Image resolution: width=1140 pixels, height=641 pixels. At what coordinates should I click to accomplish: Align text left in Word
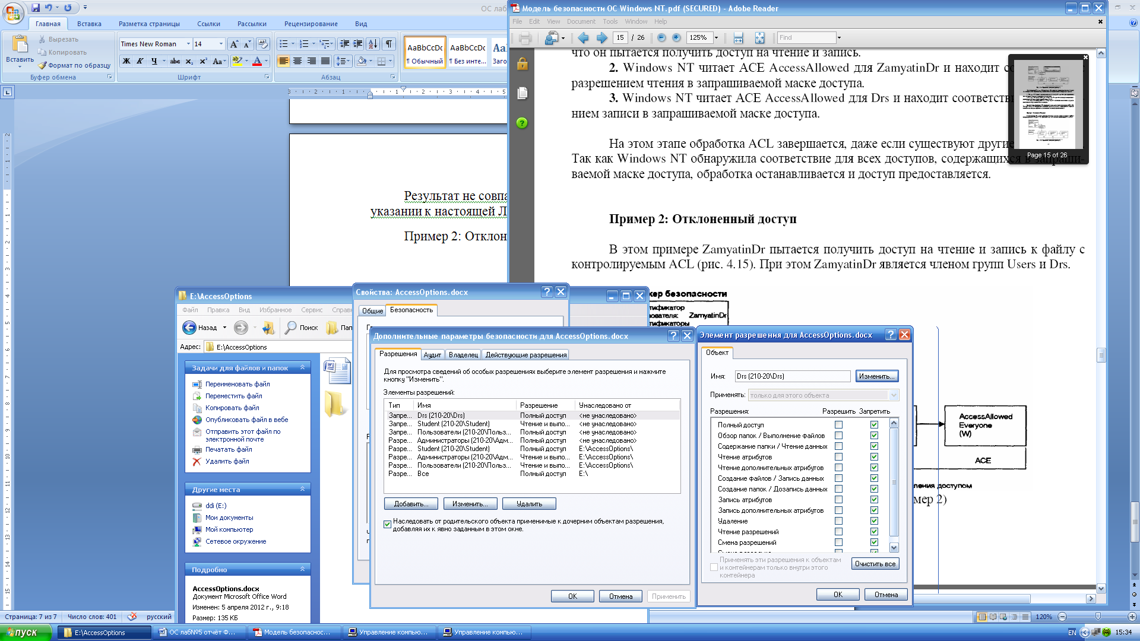tap(283, 61)
